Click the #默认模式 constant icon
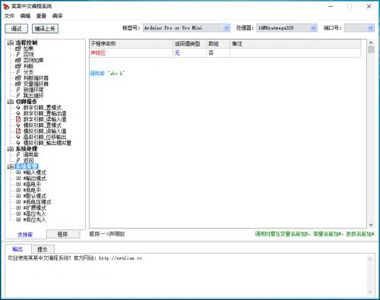Viewport: 380px width, 300px height. point(18,196)
